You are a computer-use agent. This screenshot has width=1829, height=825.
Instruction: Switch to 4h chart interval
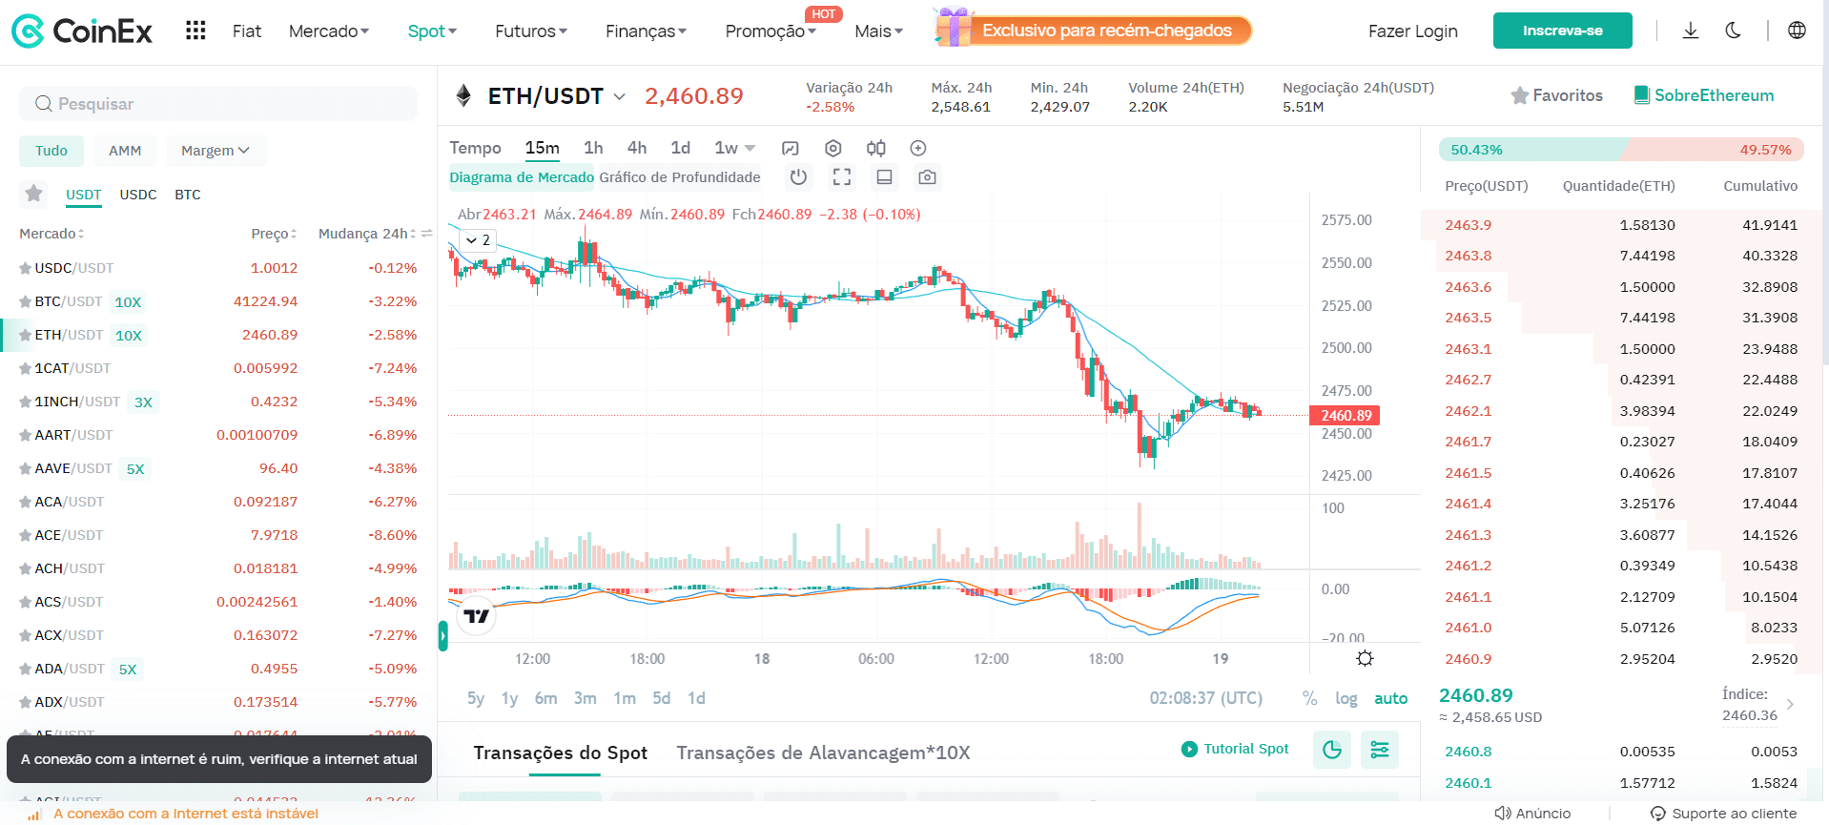[637, 148]
